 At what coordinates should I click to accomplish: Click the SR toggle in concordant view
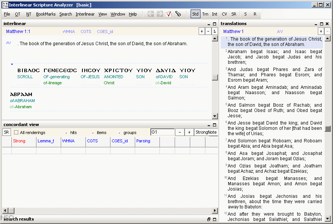click(x=6, y=132)
